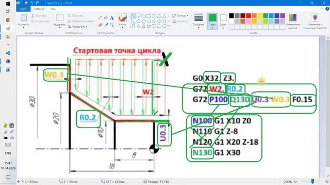Open the Файл (File) menu tab

coord(23,9)
